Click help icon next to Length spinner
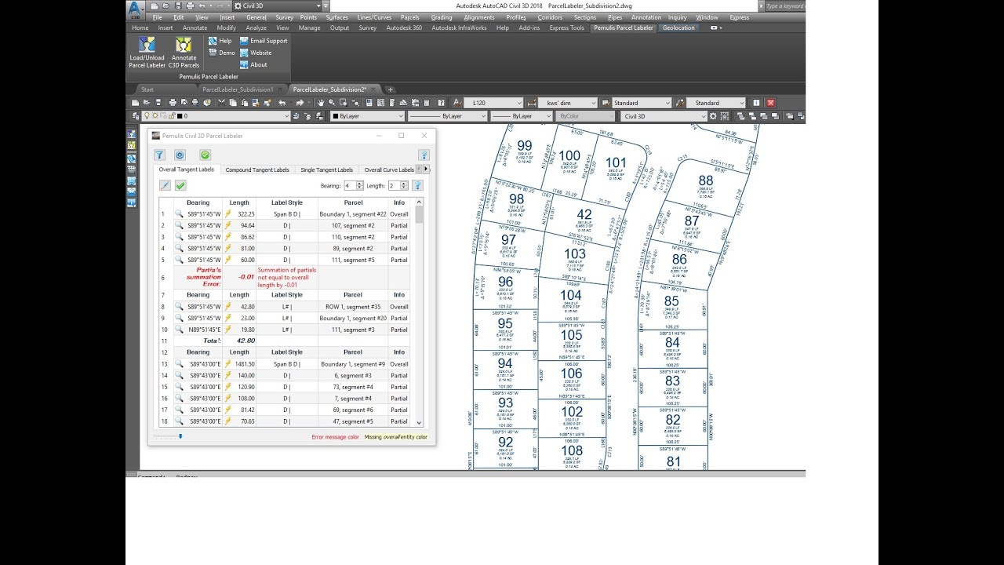This screenshot has width=1004, height=565. click(417, 185)
